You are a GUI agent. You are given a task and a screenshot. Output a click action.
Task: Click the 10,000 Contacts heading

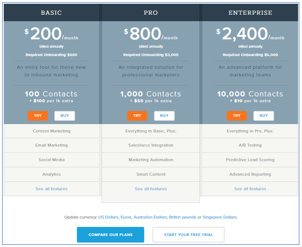click(x=250, y=94)
